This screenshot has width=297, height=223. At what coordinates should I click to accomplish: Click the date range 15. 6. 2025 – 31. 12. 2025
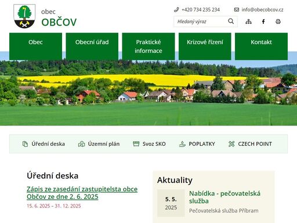click(54, 206)
